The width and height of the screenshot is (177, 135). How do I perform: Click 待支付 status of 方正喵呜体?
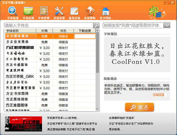[63, 54]
